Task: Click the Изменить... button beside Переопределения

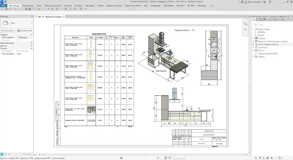Action: point(23,37)
